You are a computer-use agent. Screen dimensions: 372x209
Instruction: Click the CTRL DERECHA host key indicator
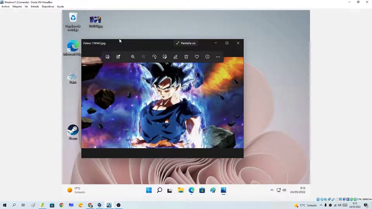tap(364, 199)
